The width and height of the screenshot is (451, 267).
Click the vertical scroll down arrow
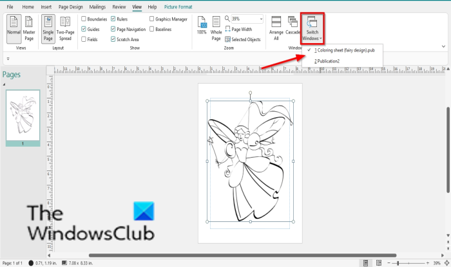(x=448, y=235)
